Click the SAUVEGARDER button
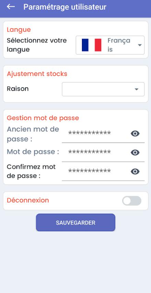The image size is (151, 293). tap(76, 223)
